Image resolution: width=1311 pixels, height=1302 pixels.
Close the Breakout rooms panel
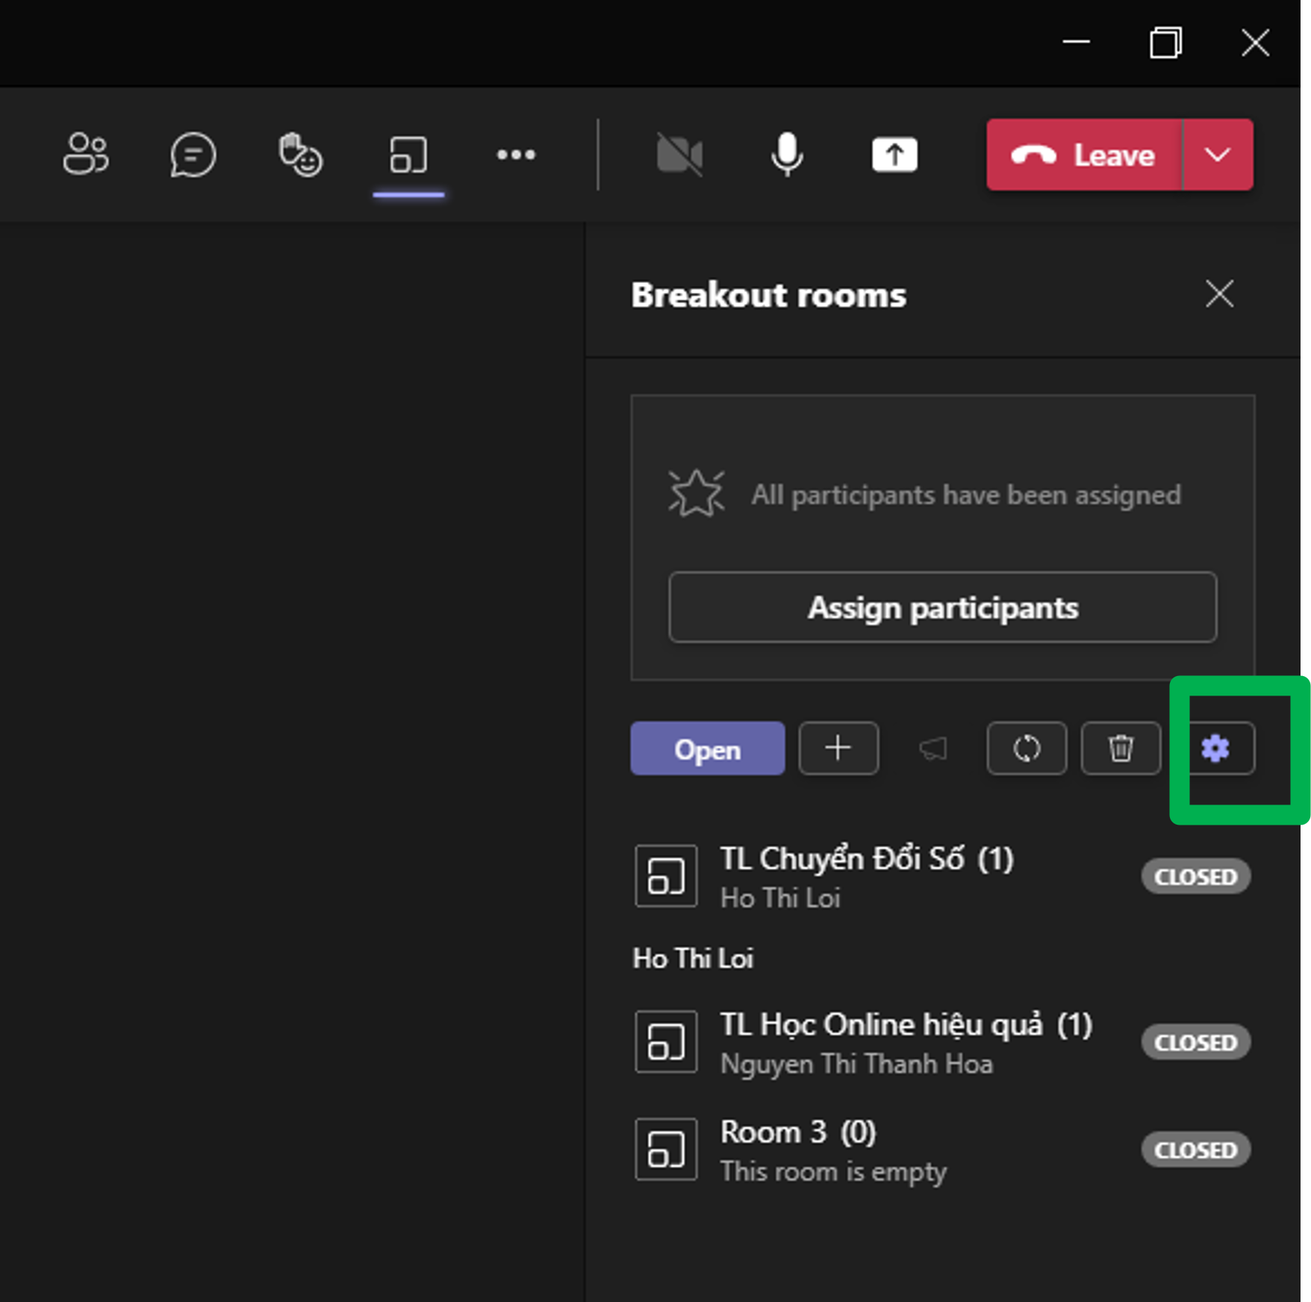pyautogui.click(x=1219, y=294)
